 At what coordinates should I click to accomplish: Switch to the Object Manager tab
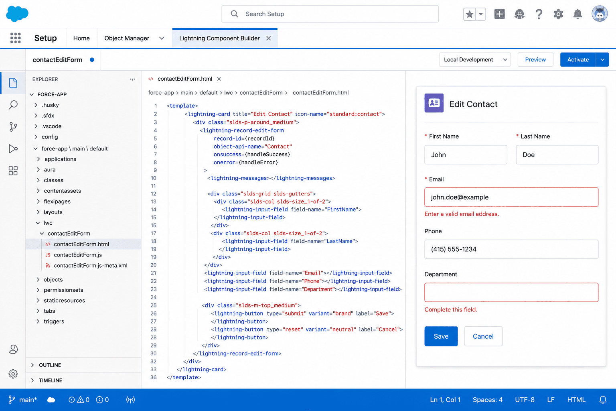pos(127,38)
